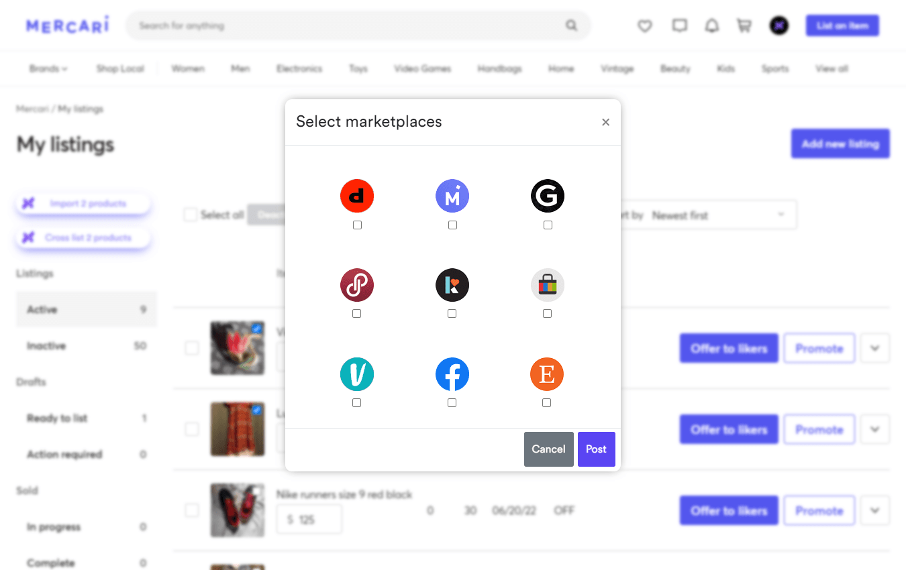Viewport: 906px width, 570px height.
Task: Click the Search for anything field
Action: point(358,26)
